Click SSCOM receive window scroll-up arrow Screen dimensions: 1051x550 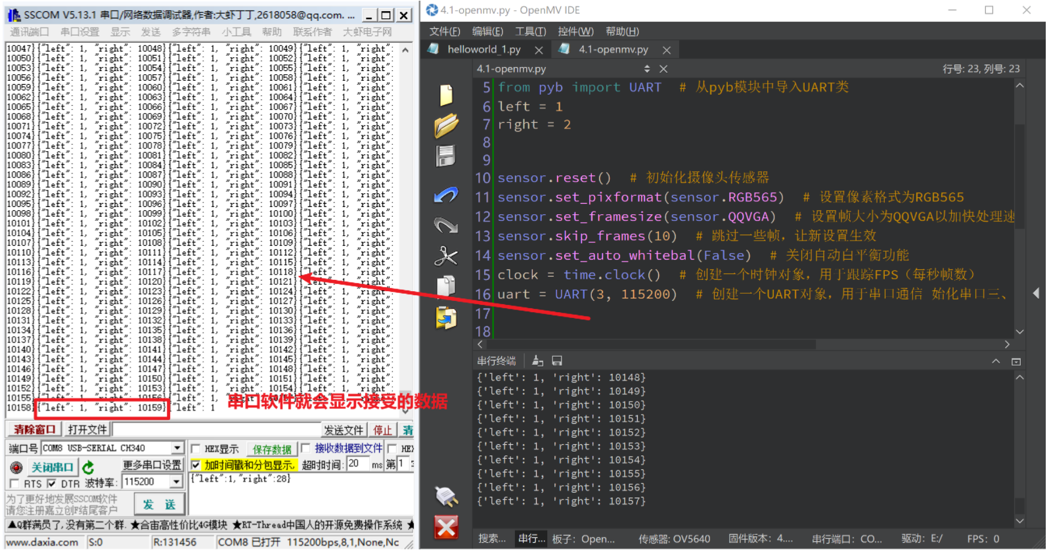(x=405, y=50)
